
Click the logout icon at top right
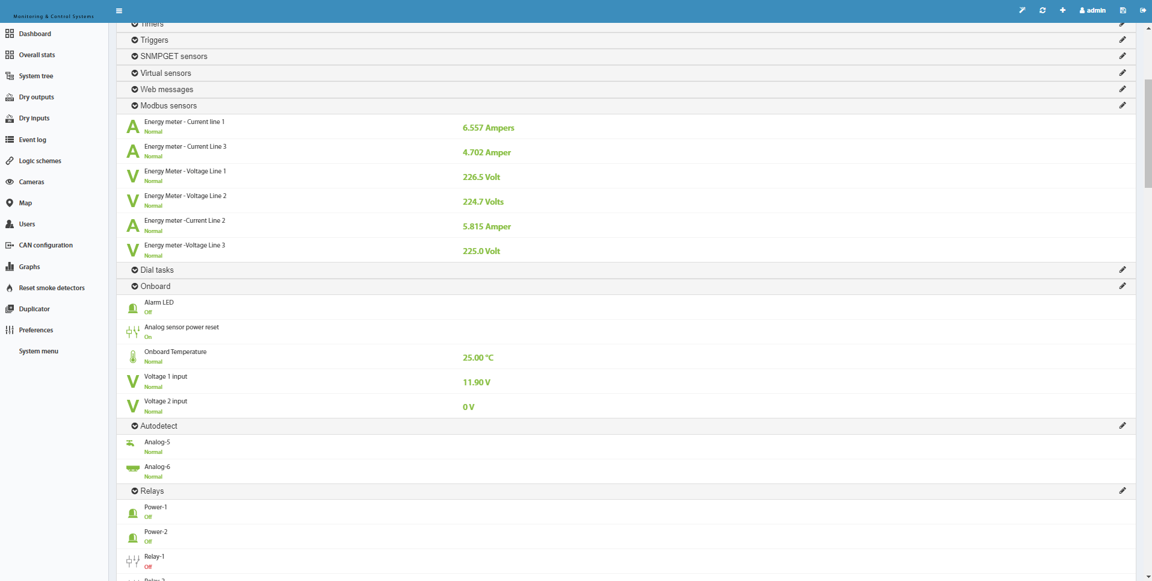(x=1143, y=10)
